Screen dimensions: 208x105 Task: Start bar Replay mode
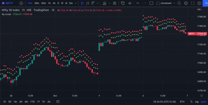pyautogui.click(x=130, y=3)
